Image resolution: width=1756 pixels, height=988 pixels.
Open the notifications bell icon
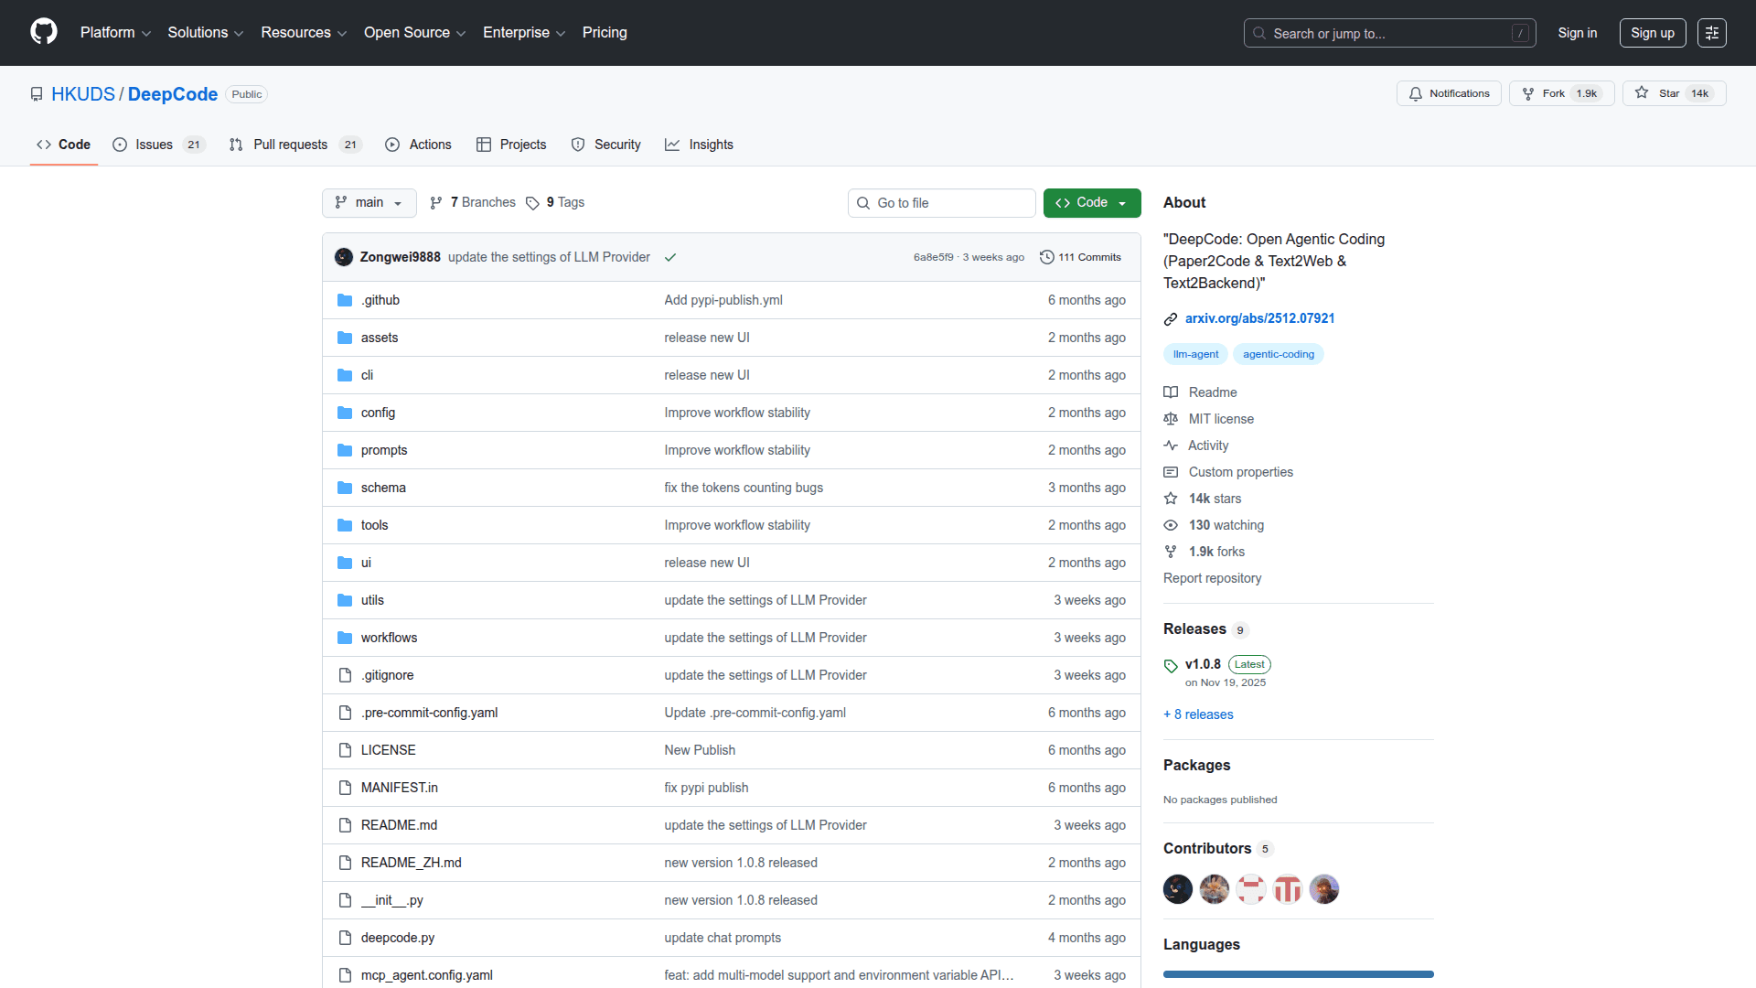(1416, 93)
